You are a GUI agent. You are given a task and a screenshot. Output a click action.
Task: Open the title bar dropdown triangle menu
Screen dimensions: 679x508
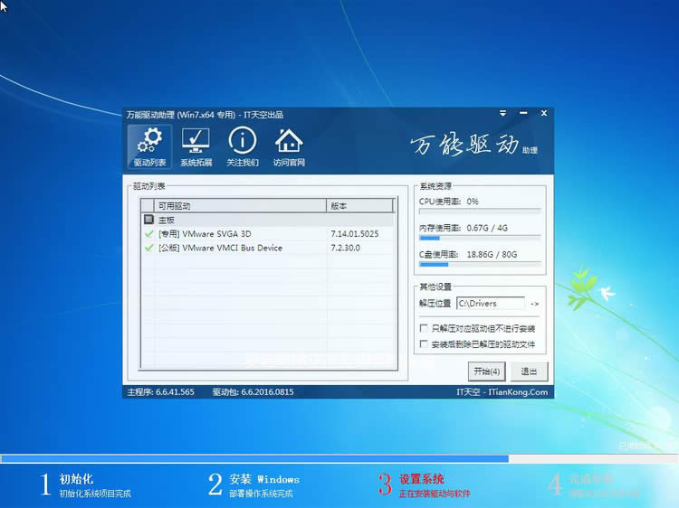pyautogui.click(x=502, y=115)
